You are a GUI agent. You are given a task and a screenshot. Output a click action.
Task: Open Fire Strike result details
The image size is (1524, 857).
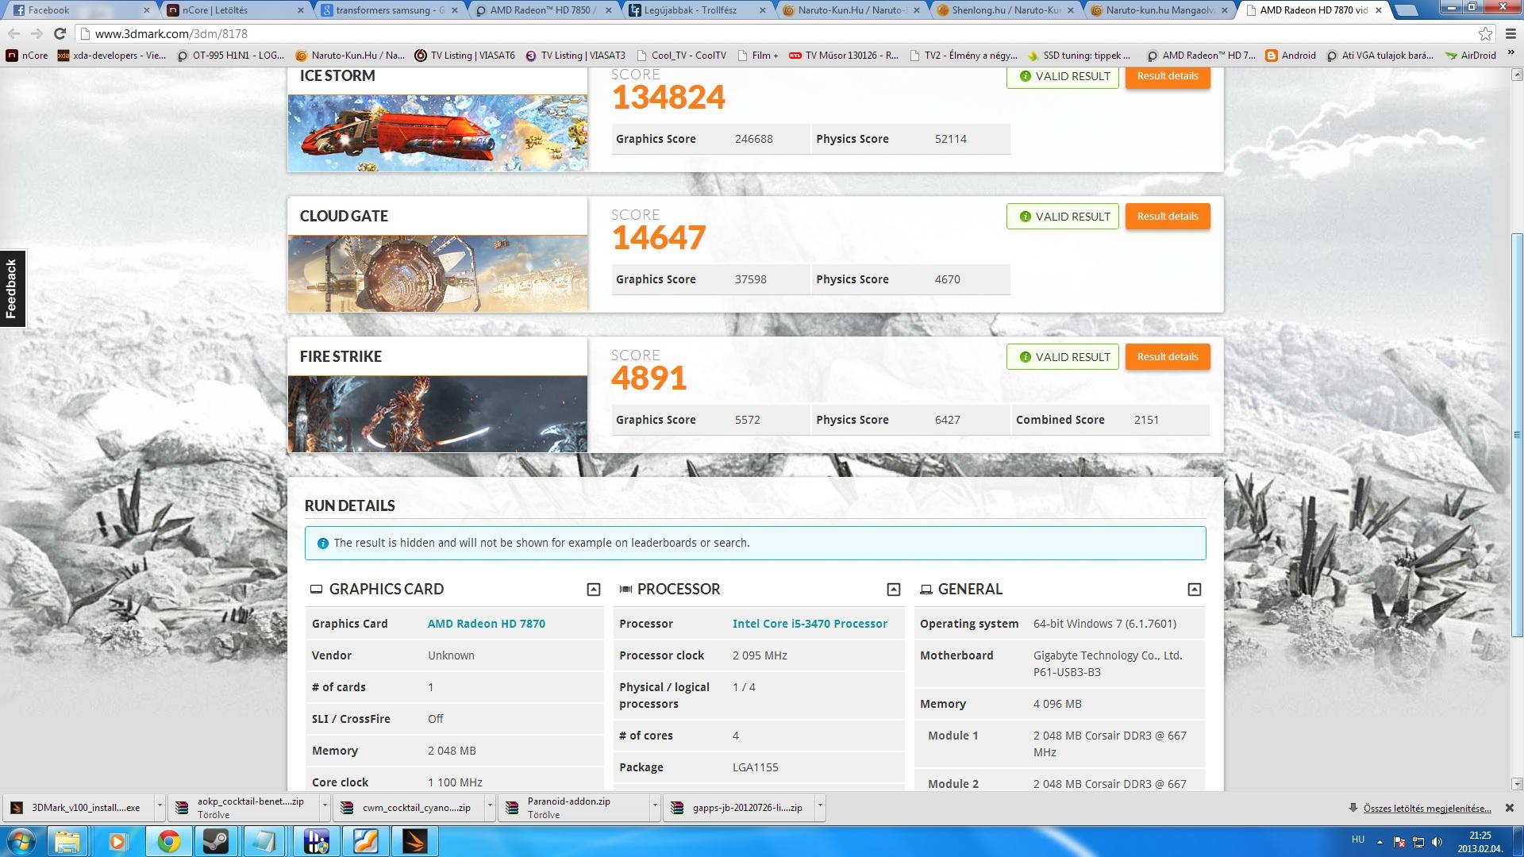click(x=1168, y=357)
